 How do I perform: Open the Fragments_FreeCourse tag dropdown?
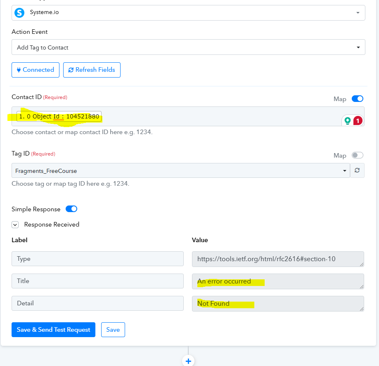coord(181,170)
